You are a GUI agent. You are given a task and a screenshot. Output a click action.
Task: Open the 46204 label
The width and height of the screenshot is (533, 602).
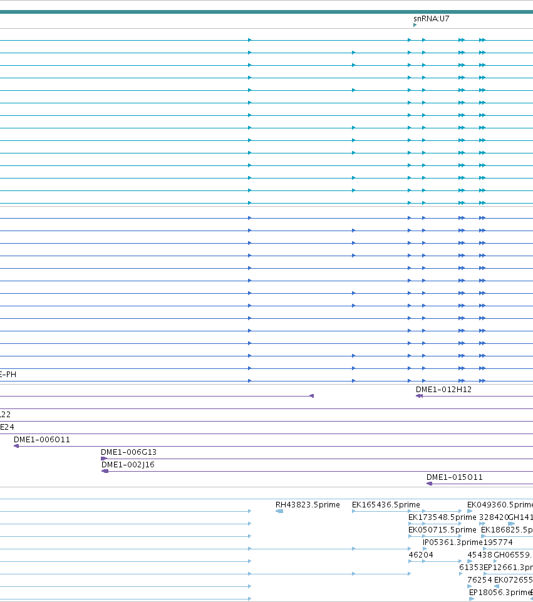[x=421, y=555]
